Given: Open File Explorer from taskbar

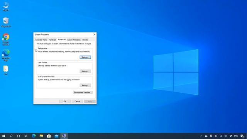Looking at the screenshot, I should click(41, 136).
